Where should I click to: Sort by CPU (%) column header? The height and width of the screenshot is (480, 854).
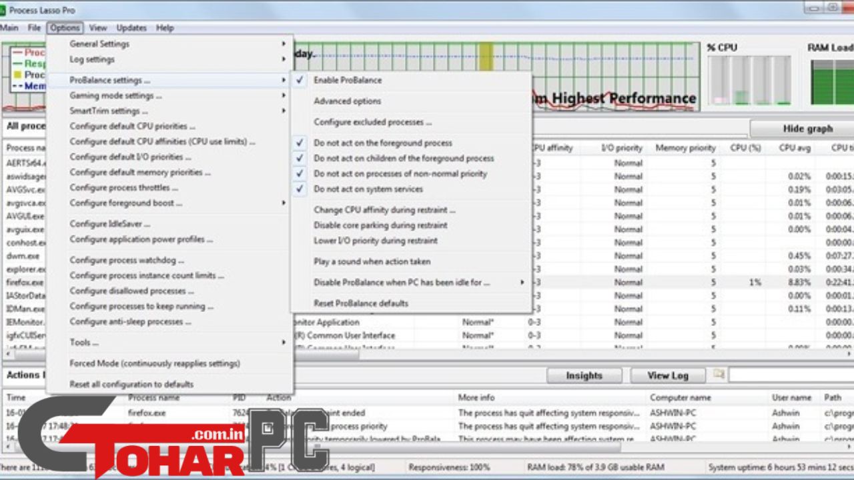[745, 148]
